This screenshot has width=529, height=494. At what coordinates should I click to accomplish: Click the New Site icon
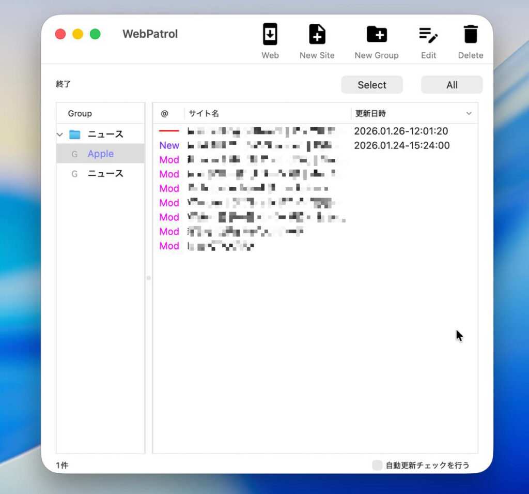pyautogui.click(x=317, y=35)
